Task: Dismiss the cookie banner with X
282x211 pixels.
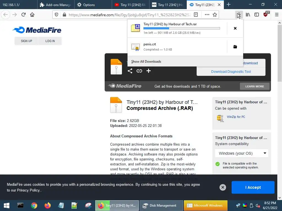Action: coord(223,187)
